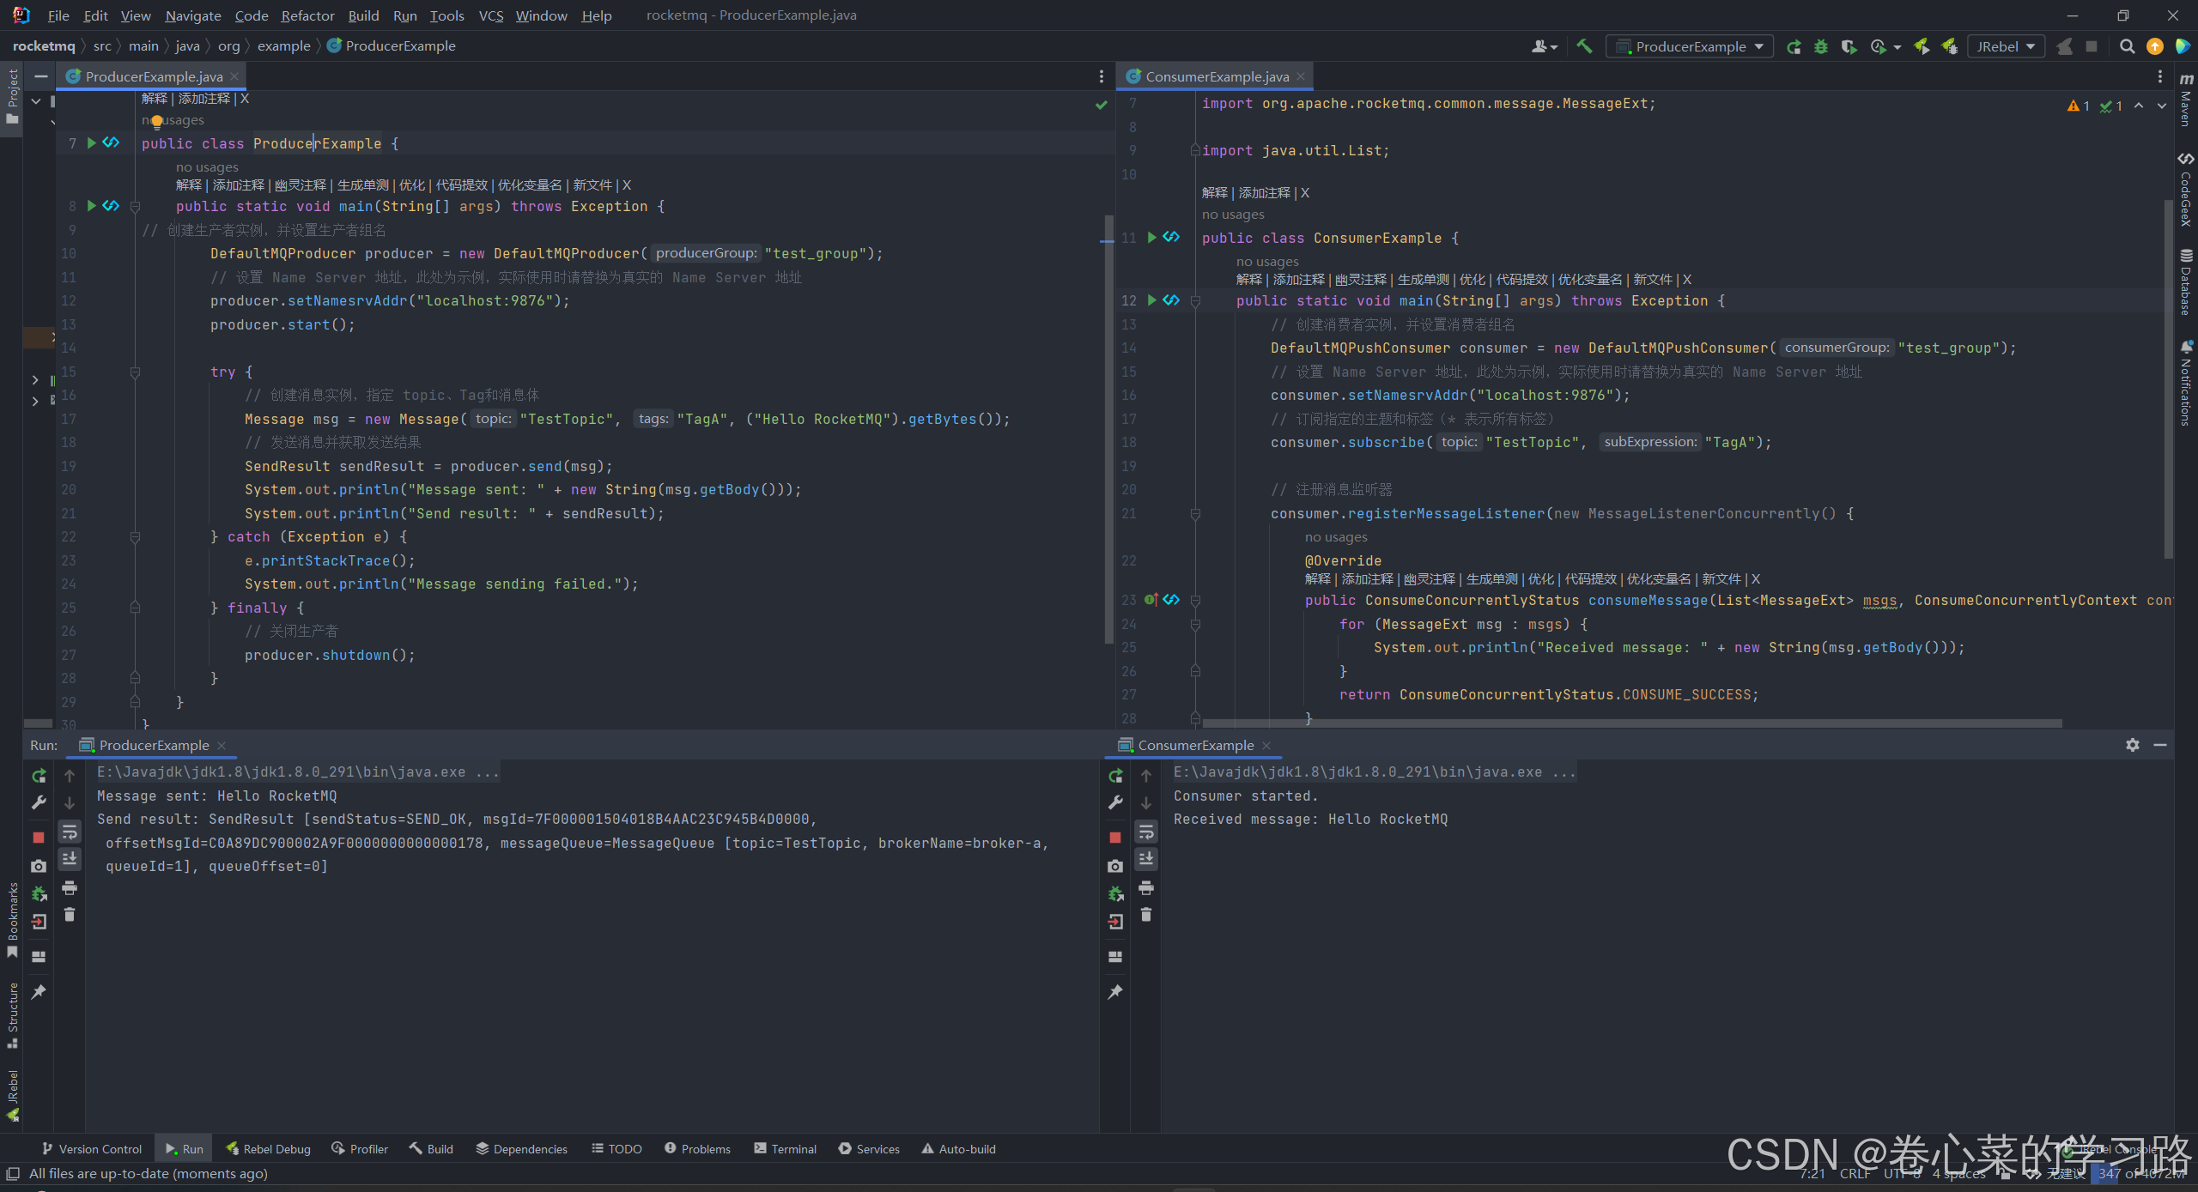Image resolution: width=2198 pixels, height=1192 pixels.
Task: Toggle the pin tab icon in ProducerExample run panel
Action: [39, 992]
